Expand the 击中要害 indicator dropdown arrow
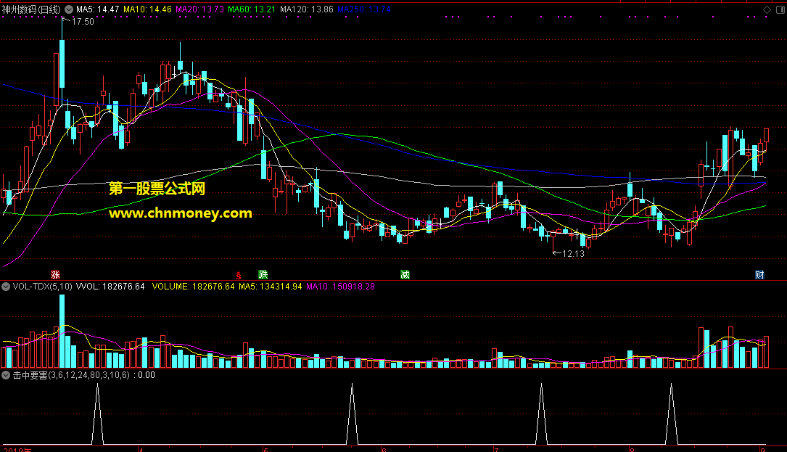The height and width of the screenshot is (452, 787). (x=6, y=375)
